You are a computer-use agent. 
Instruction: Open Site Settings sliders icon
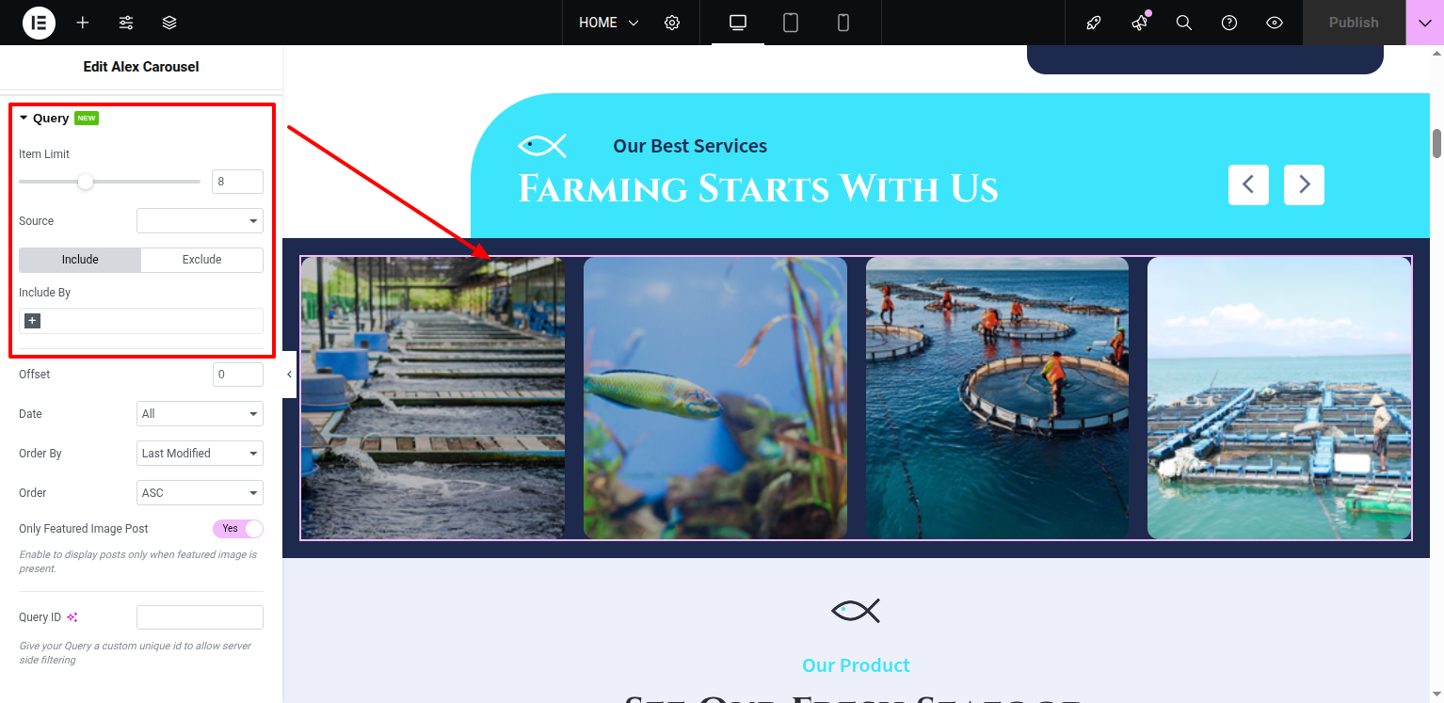126,23
